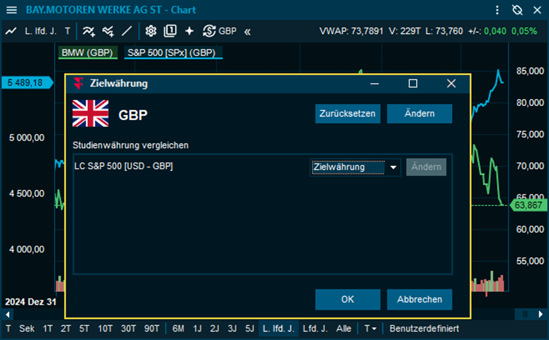Click the template pages icon in toolbar
The width and height of the screenshot is (549, 340).
(x=170, y=31)
